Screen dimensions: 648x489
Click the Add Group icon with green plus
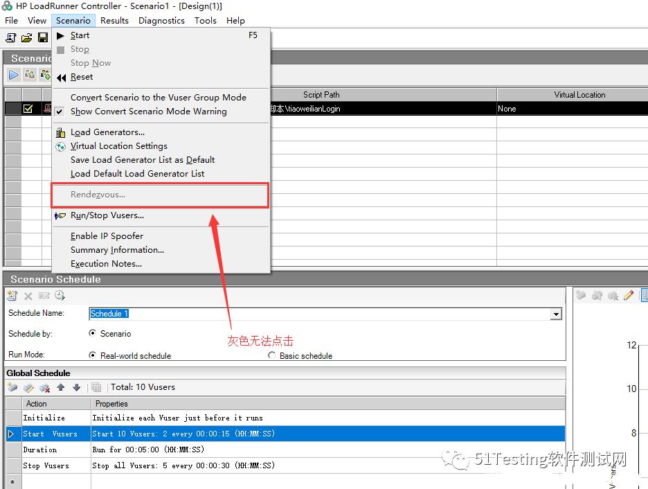(x=45, y=75)
